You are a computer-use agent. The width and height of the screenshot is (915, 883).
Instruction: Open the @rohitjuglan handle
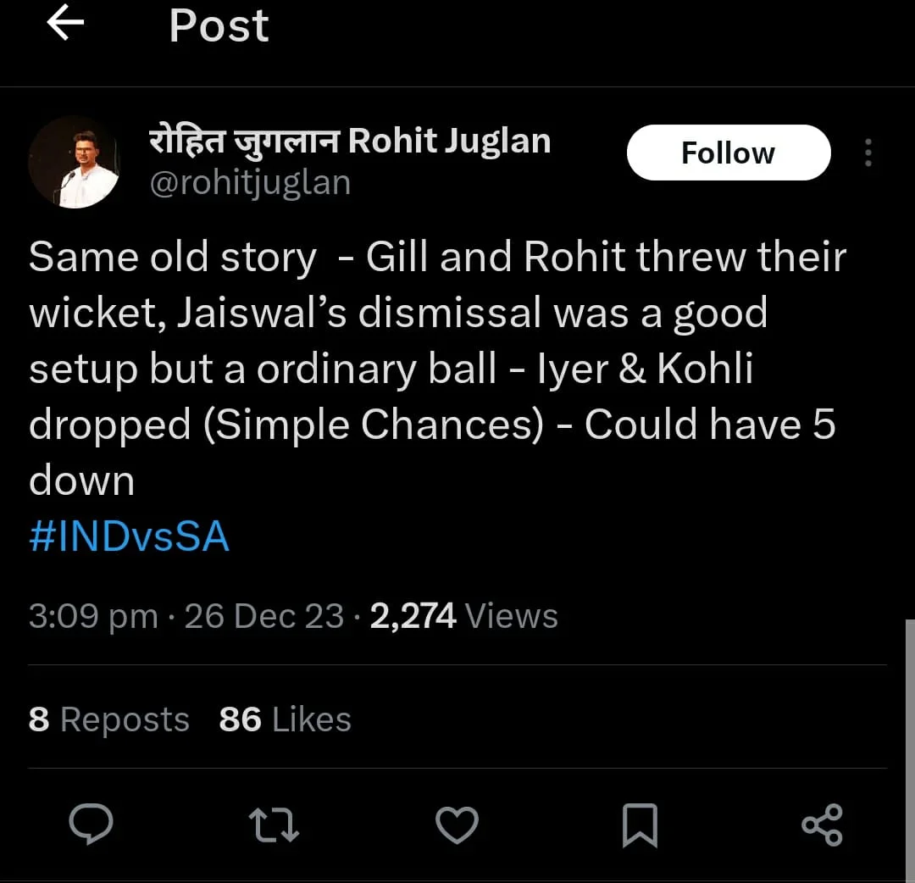click(250, 182)
